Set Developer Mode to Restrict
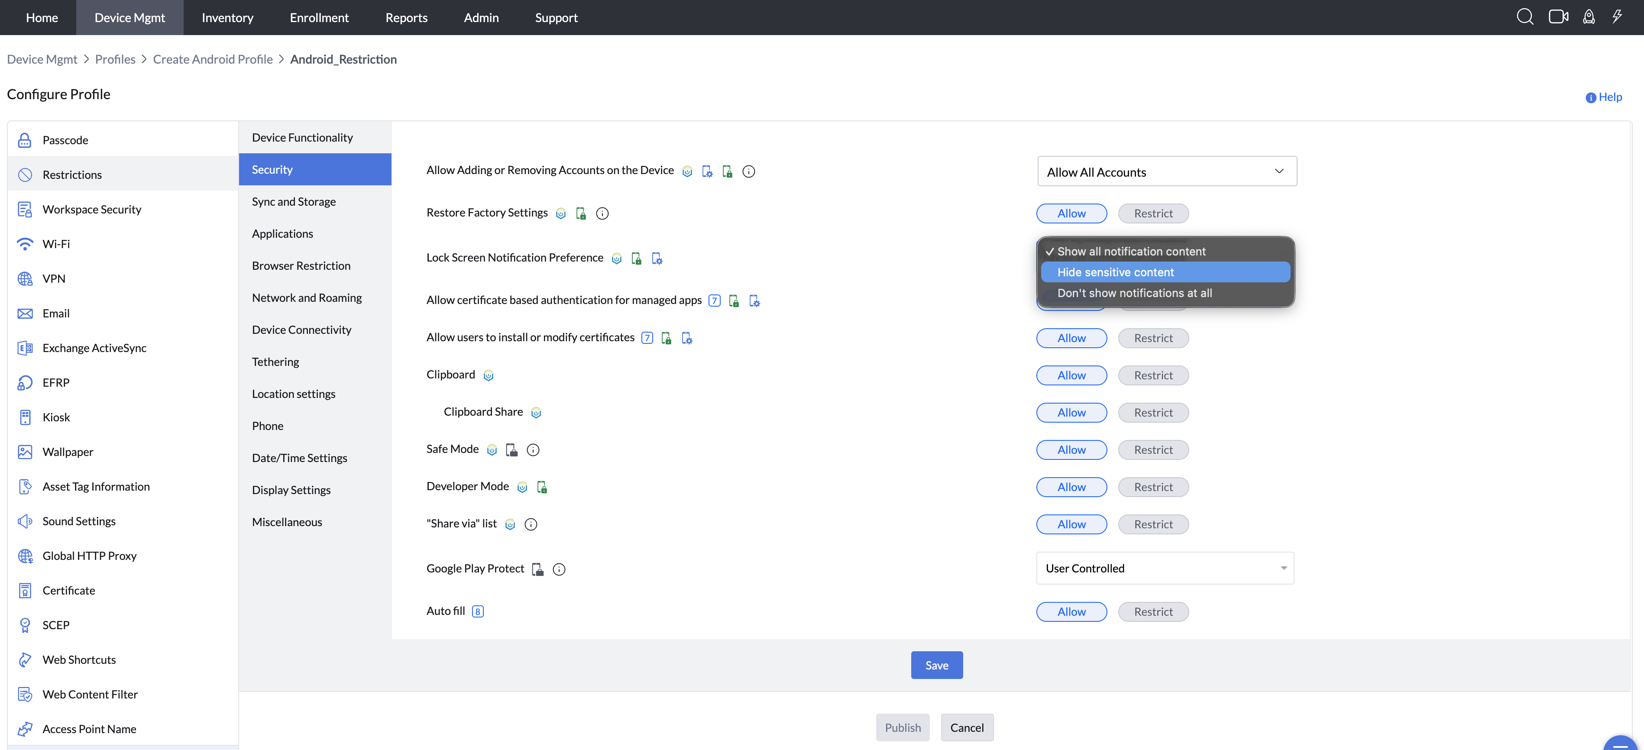The height and width of the screenshot is (750, 1644). click(x=1152, y=487)
